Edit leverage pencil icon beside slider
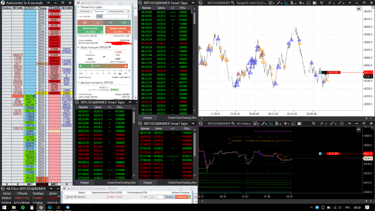375x211 pixels. 129,71
